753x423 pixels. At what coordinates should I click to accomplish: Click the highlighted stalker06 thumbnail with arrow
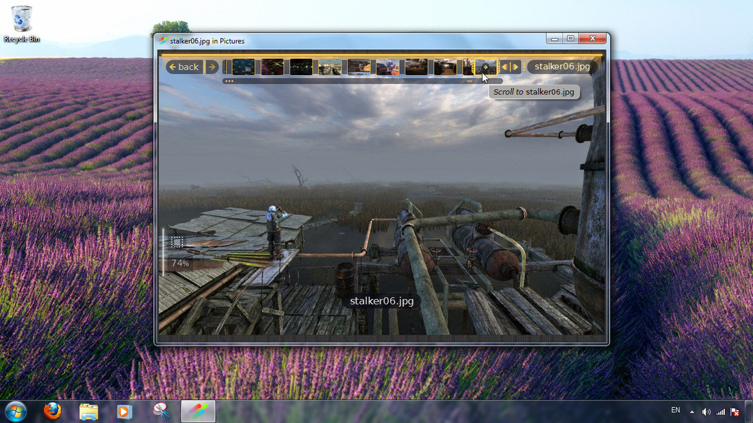tap(485, 67)
